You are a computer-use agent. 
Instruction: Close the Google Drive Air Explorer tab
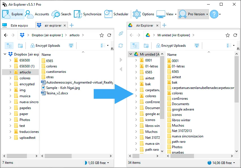157,25
